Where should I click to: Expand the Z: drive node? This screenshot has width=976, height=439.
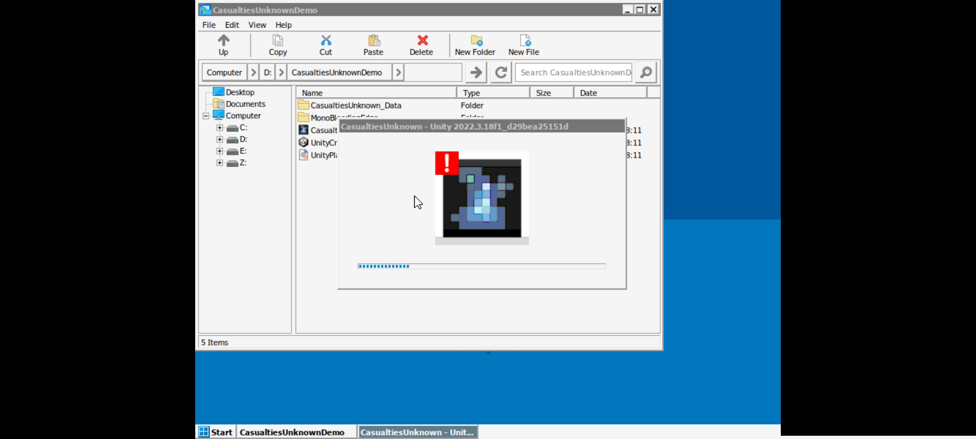click(220, 163)
